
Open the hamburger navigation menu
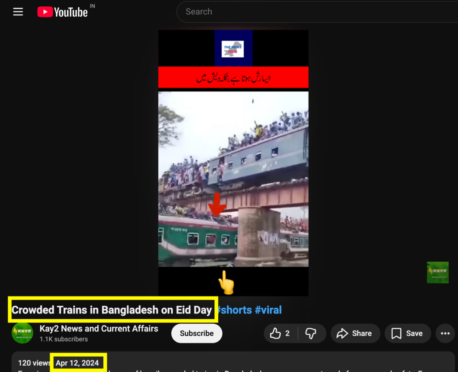(x=18, y=12)
